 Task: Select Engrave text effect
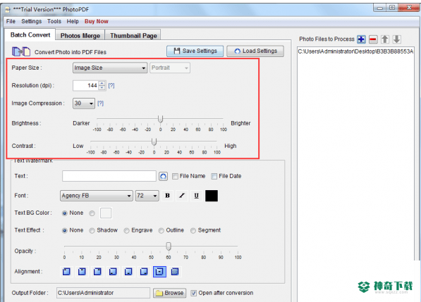tap(126, 230)
